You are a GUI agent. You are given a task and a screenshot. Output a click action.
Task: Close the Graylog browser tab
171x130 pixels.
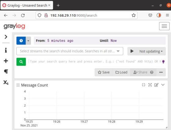(49, 5)
